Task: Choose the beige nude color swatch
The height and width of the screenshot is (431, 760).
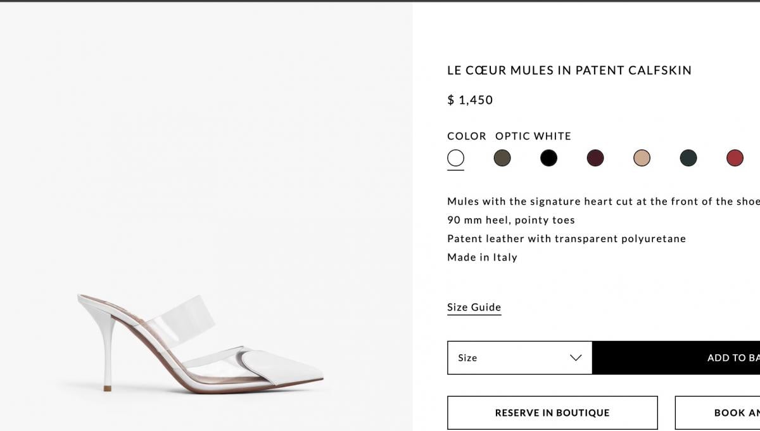Action: 642,158
